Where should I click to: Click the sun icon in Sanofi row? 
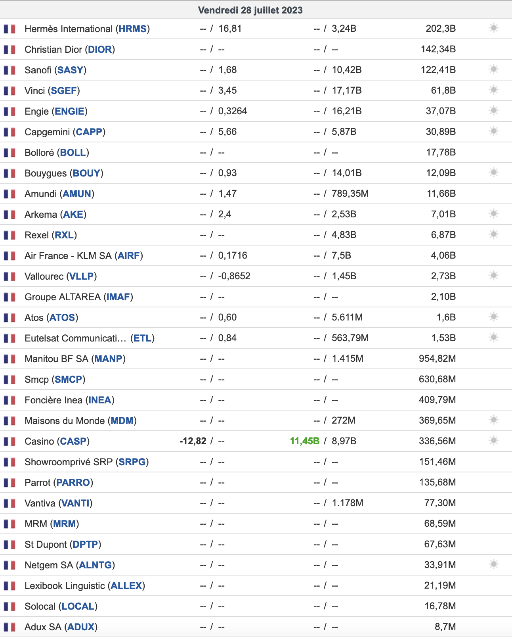tap(493, 69)
